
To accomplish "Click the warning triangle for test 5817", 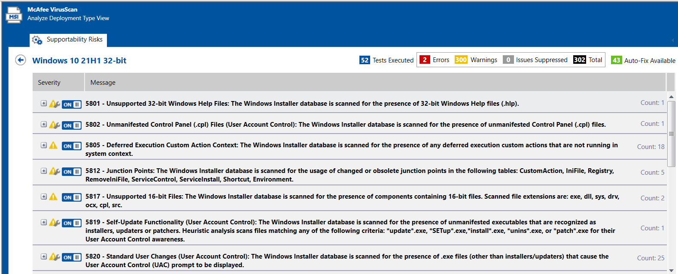I will point(53,197).
